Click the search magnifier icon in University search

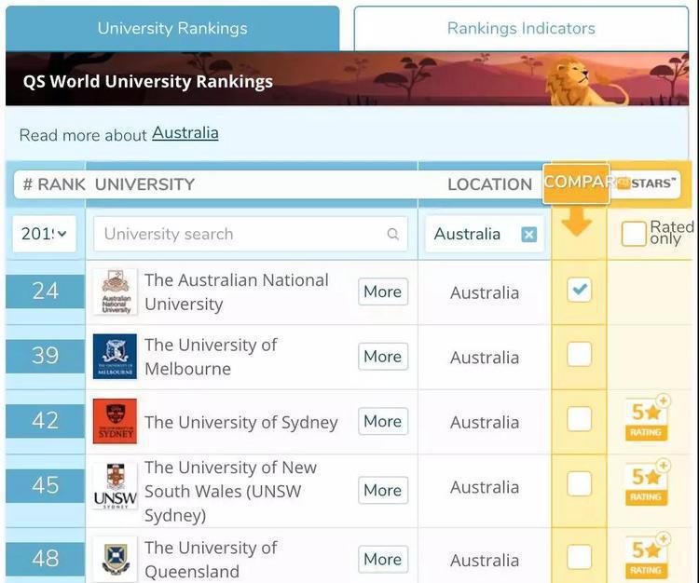[x=393, y=235]
